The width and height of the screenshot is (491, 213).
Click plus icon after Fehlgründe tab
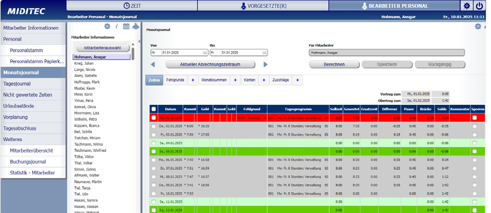coord(193,80)
